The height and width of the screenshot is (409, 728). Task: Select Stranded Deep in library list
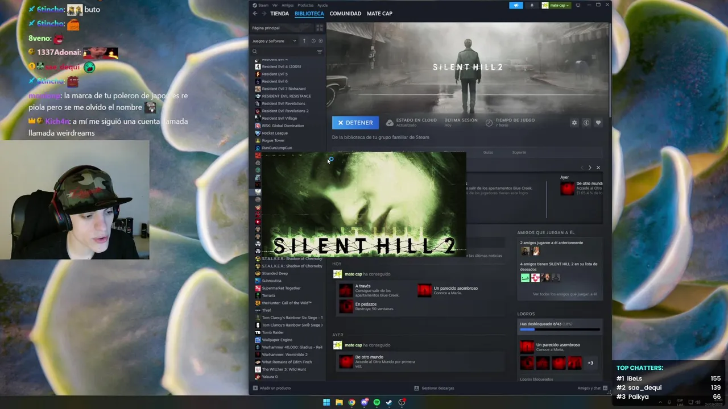(275, 273)
